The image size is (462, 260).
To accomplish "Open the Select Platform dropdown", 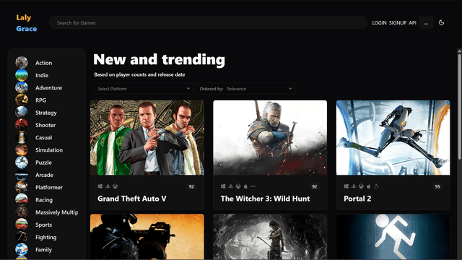I will 144,89.
